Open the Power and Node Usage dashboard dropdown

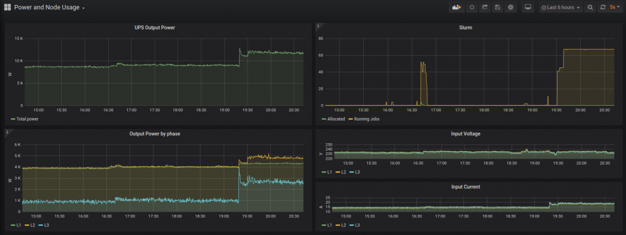(50, 7)
